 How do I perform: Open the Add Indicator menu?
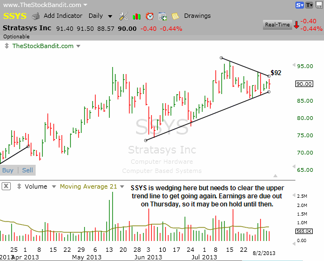[63, 16]
